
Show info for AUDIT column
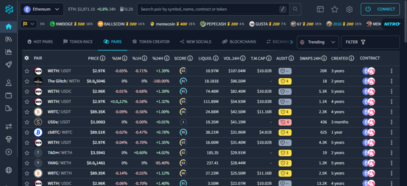point(291,58)
